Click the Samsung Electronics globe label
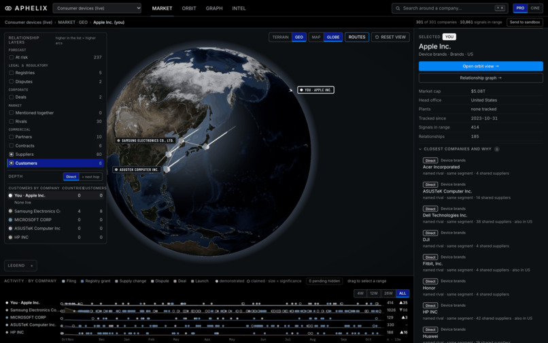The image size is (548, 343). point(145,140)
